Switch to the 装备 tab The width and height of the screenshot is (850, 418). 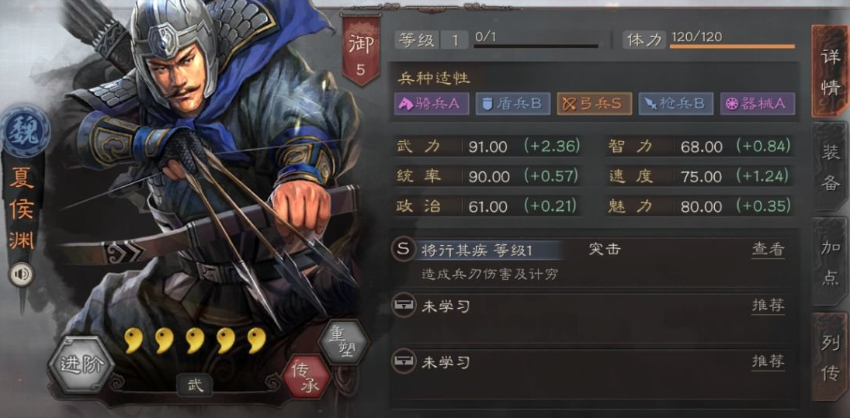[x=831, y=167]
